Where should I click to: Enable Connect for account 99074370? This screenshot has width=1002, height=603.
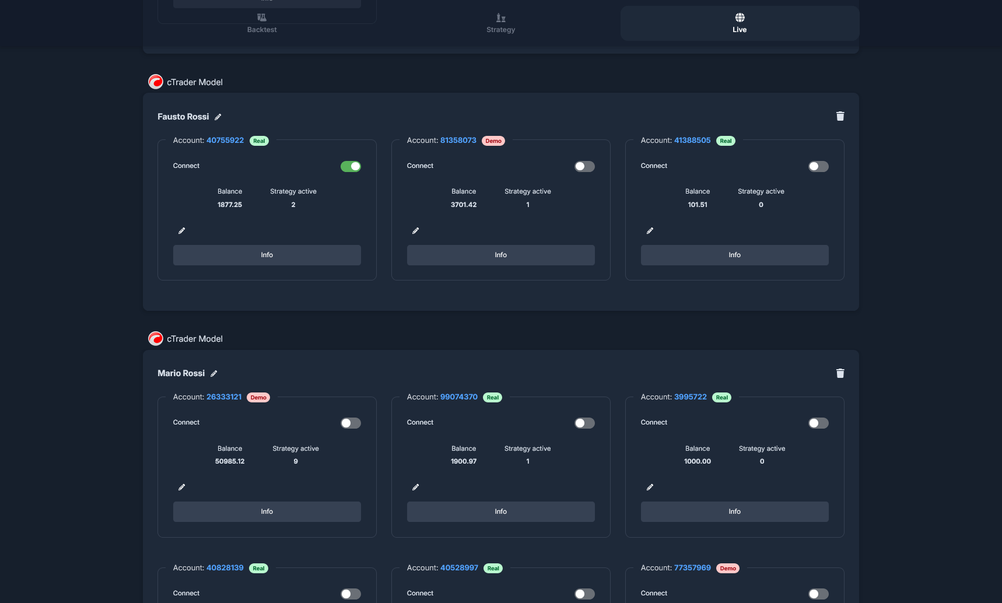point(584,423)
